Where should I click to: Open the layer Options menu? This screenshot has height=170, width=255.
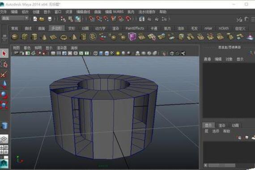[x=216, y=131]
